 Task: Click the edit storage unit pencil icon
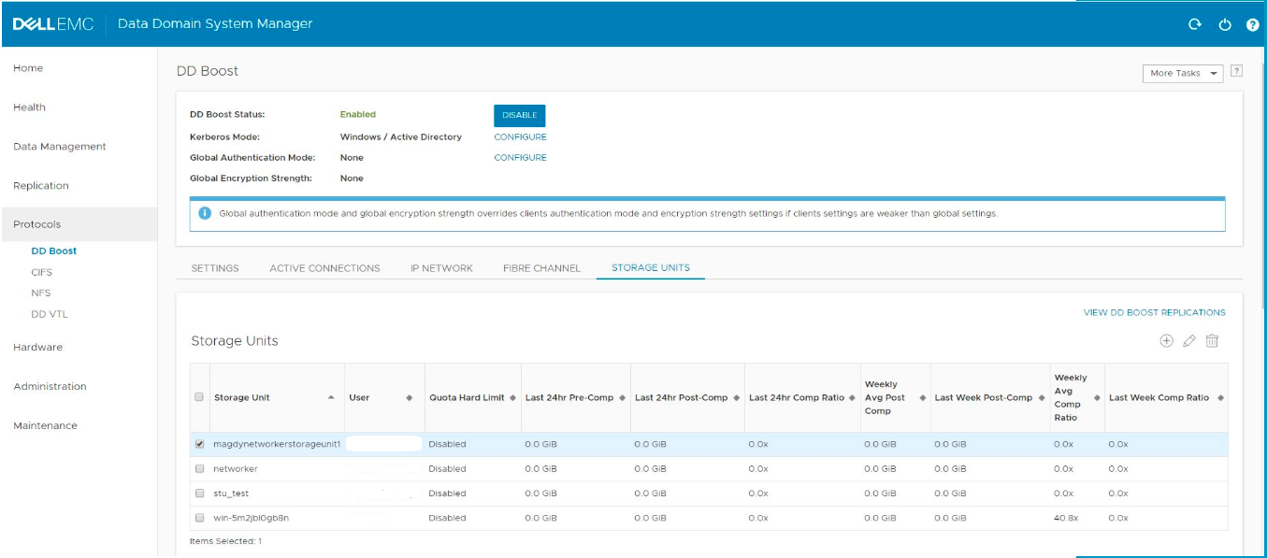point(1188,341)
